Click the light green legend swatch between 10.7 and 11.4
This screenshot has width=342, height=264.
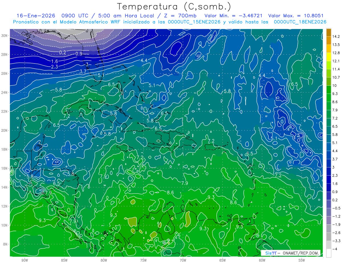(329, 73)
